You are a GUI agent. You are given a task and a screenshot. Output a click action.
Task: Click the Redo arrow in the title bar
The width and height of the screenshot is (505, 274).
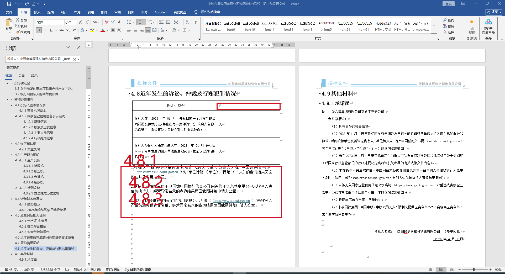pyautogui.click(x=27, y=4)
